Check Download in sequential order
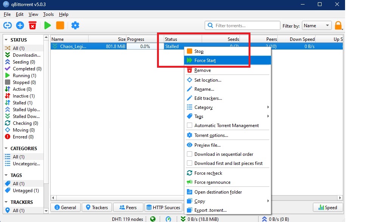367x222 pixels. point(190,154)
